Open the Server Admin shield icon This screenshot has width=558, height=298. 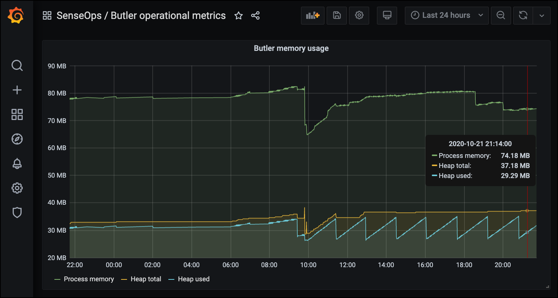click(x=17, y=213)
